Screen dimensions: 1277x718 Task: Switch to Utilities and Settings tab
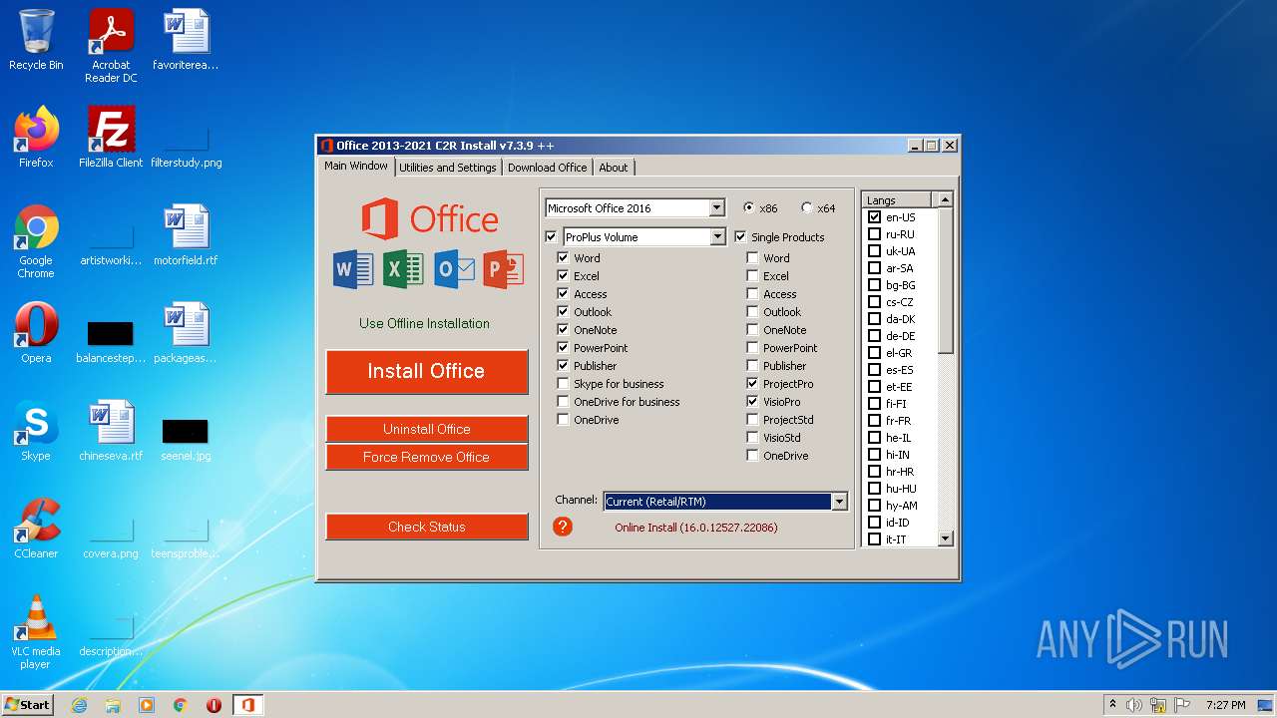448,168
